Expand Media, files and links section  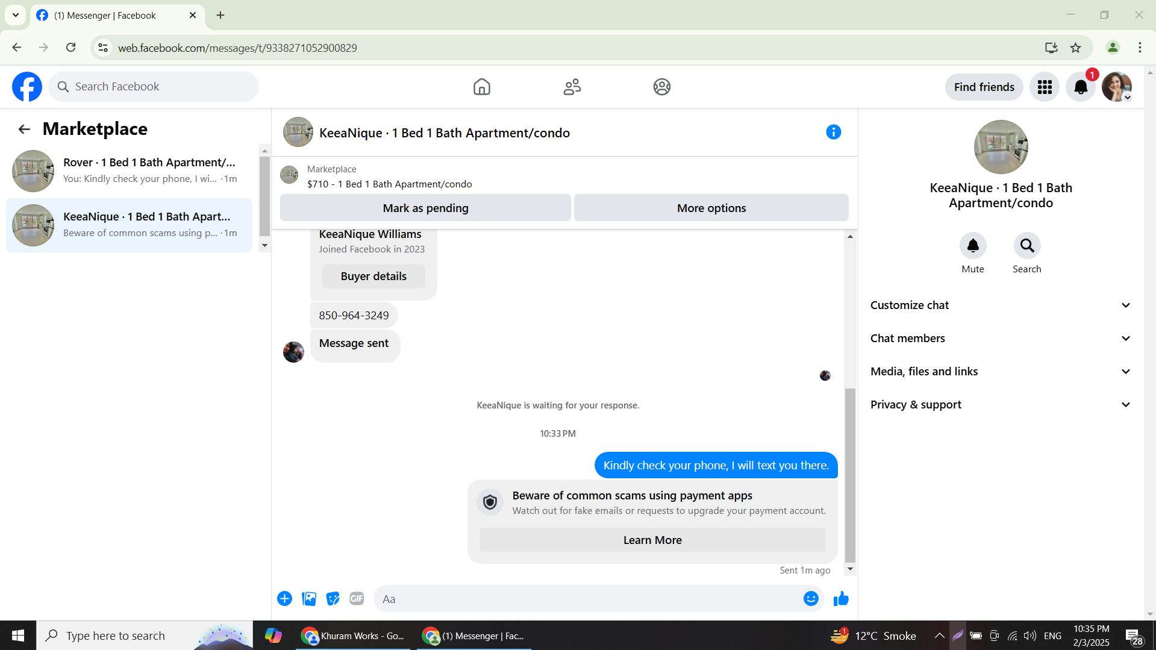(x=1001, y=372)
